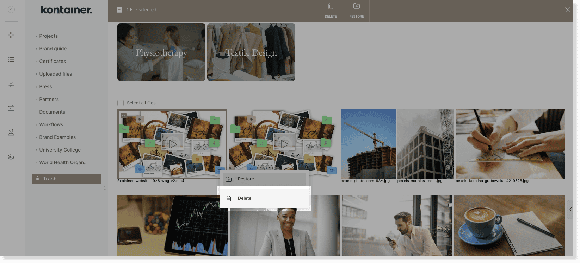Open the Physiotherapy folder thumbnail

(x=161, y=52)
